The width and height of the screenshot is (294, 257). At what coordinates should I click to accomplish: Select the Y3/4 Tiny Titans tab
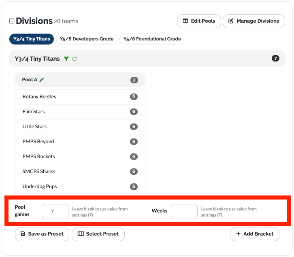(x=32, y=39)
